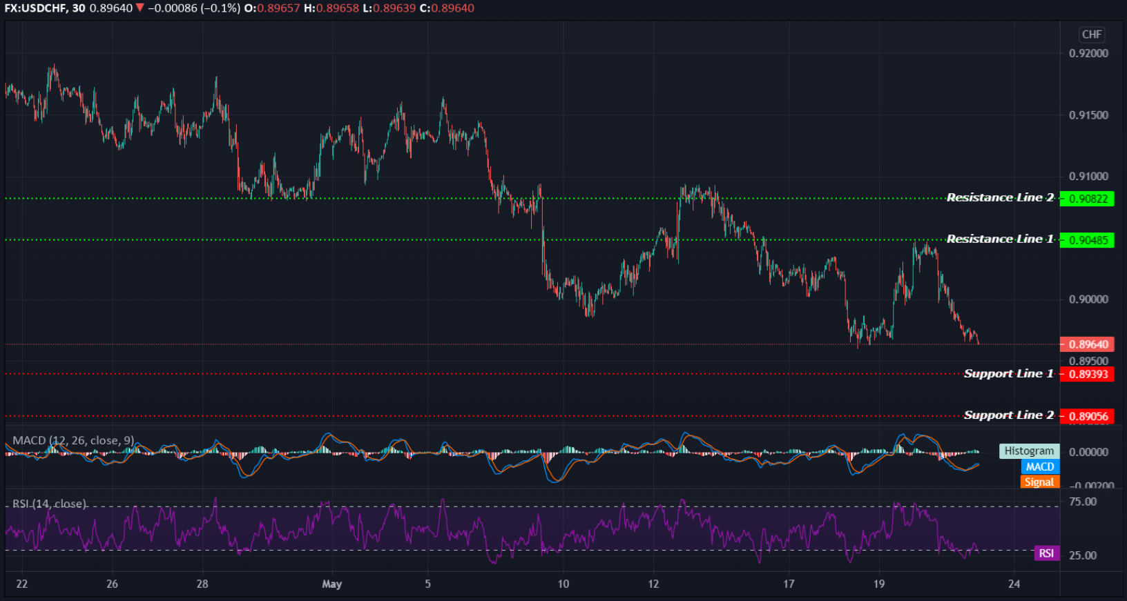Click the Close value C:0.89640

(x=447, y=8)
